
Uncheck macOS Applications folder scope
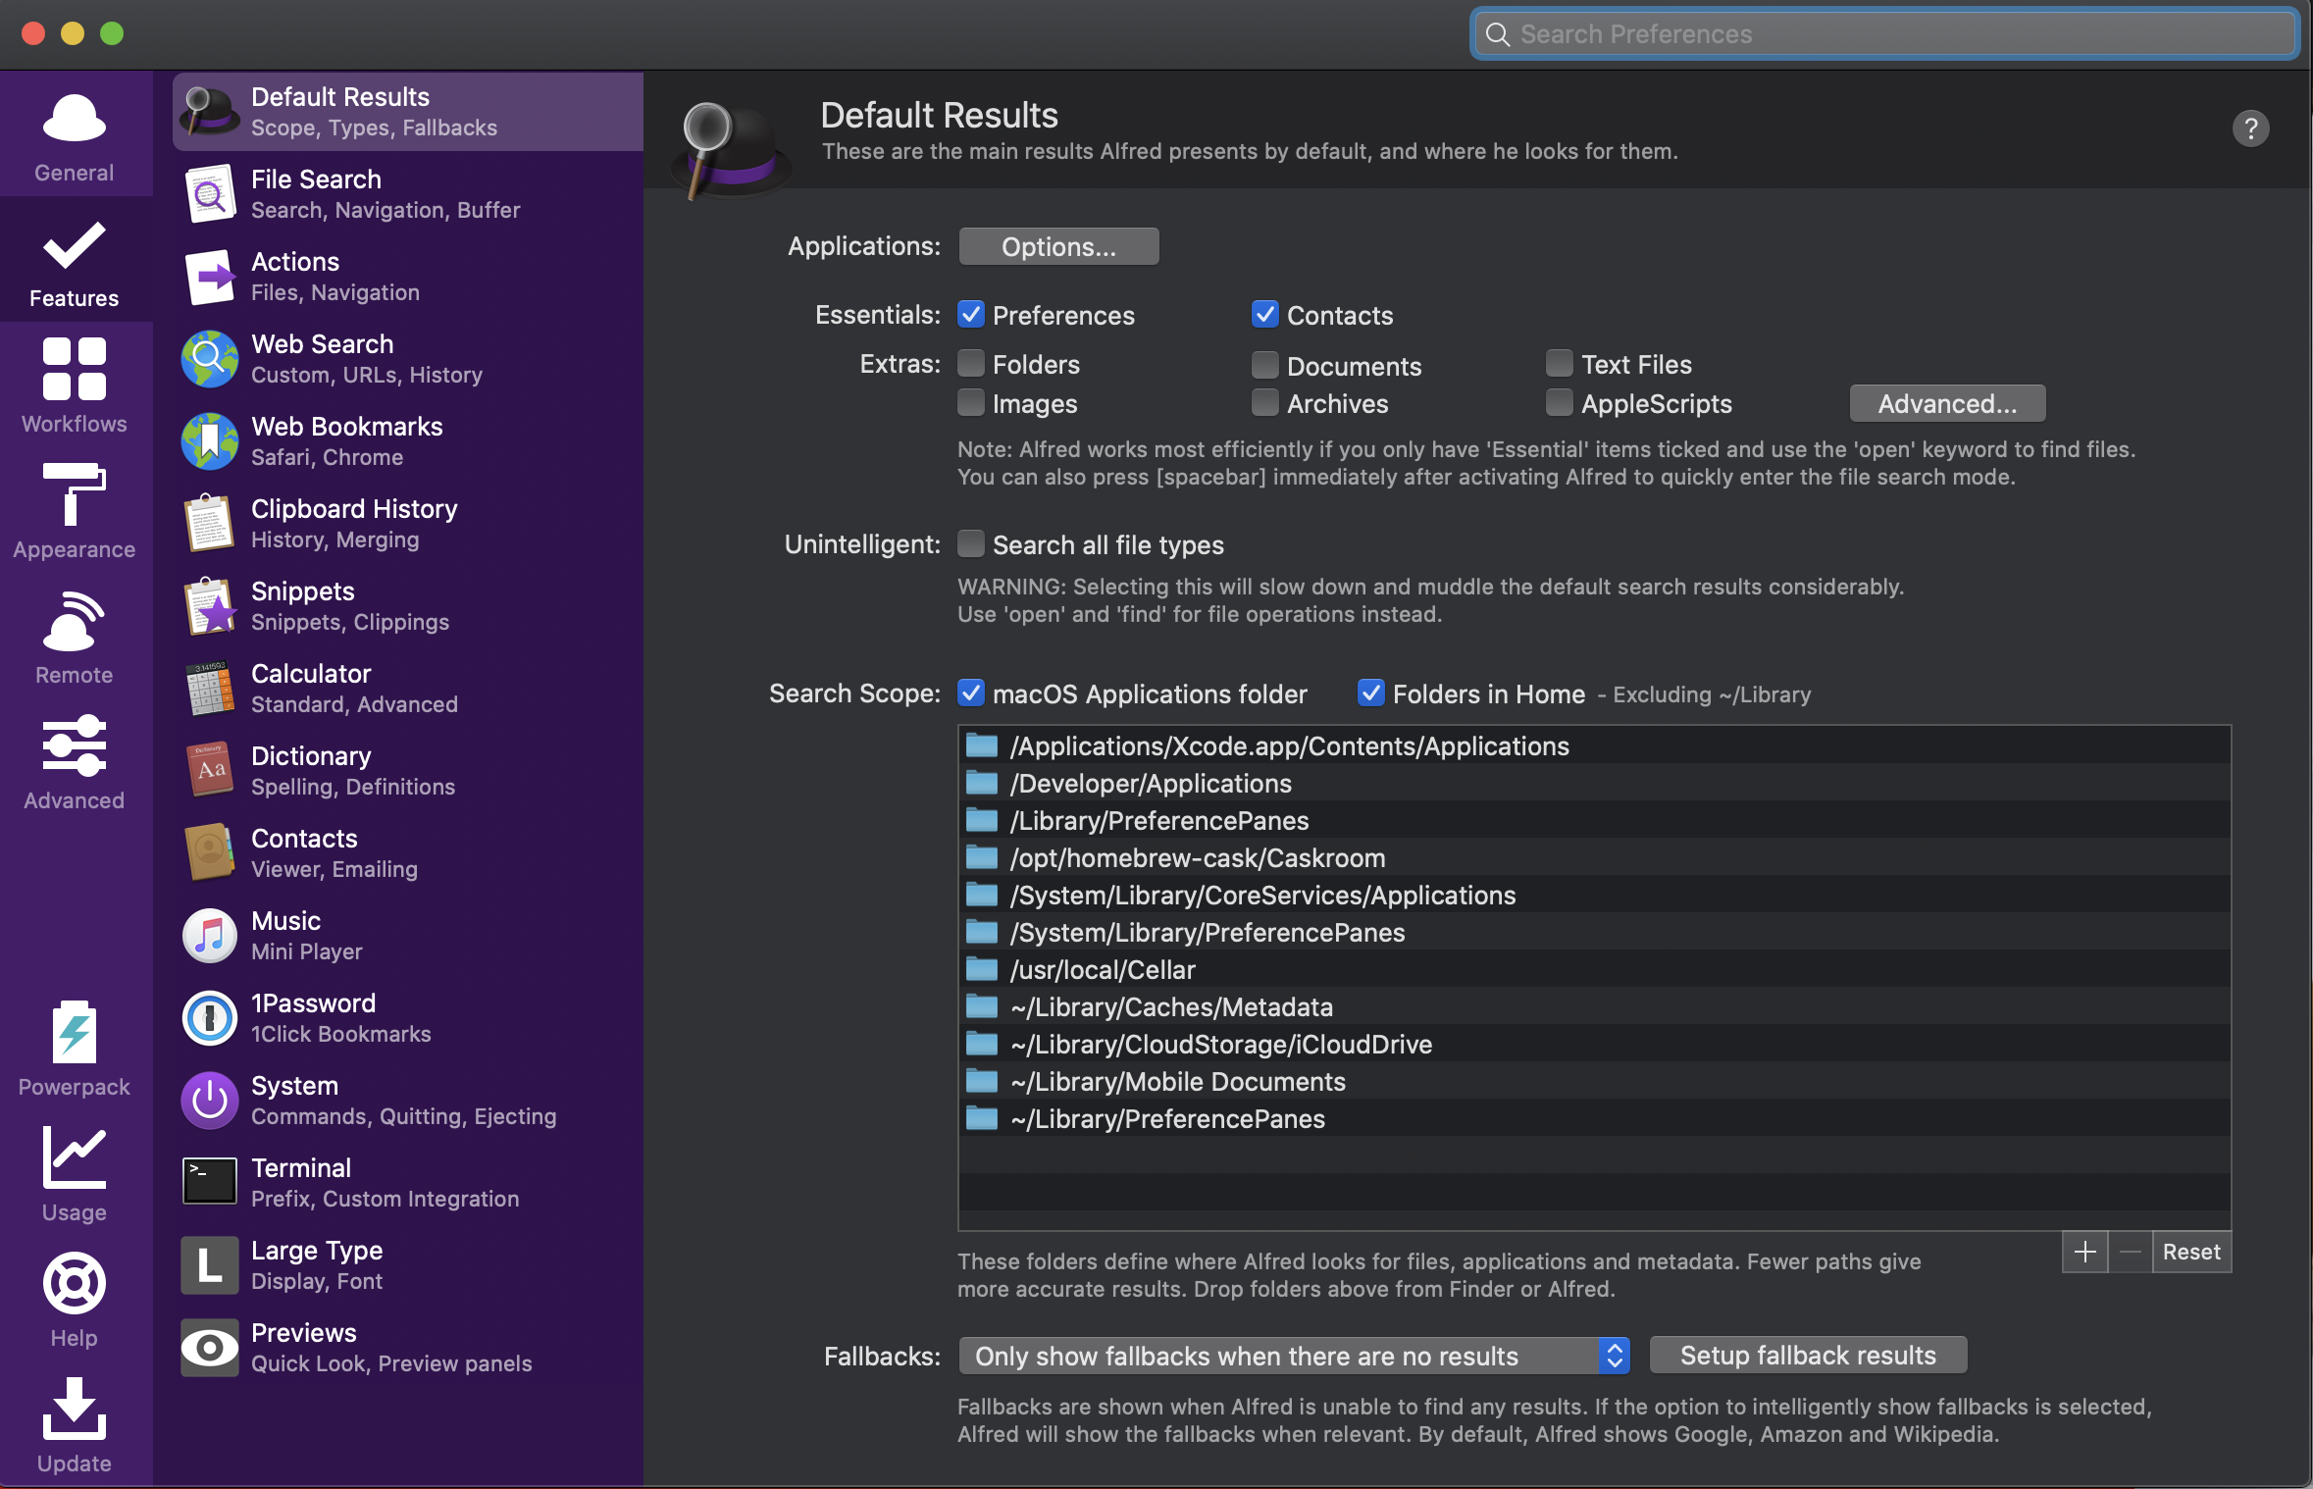tap(971, 693)
